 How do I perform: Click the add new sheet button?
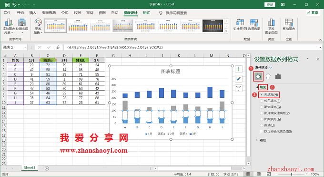coord(47,168)
